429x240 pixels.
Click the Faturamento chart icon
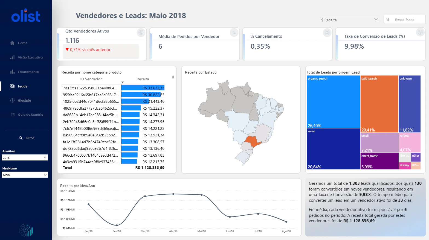pos(12,72)
